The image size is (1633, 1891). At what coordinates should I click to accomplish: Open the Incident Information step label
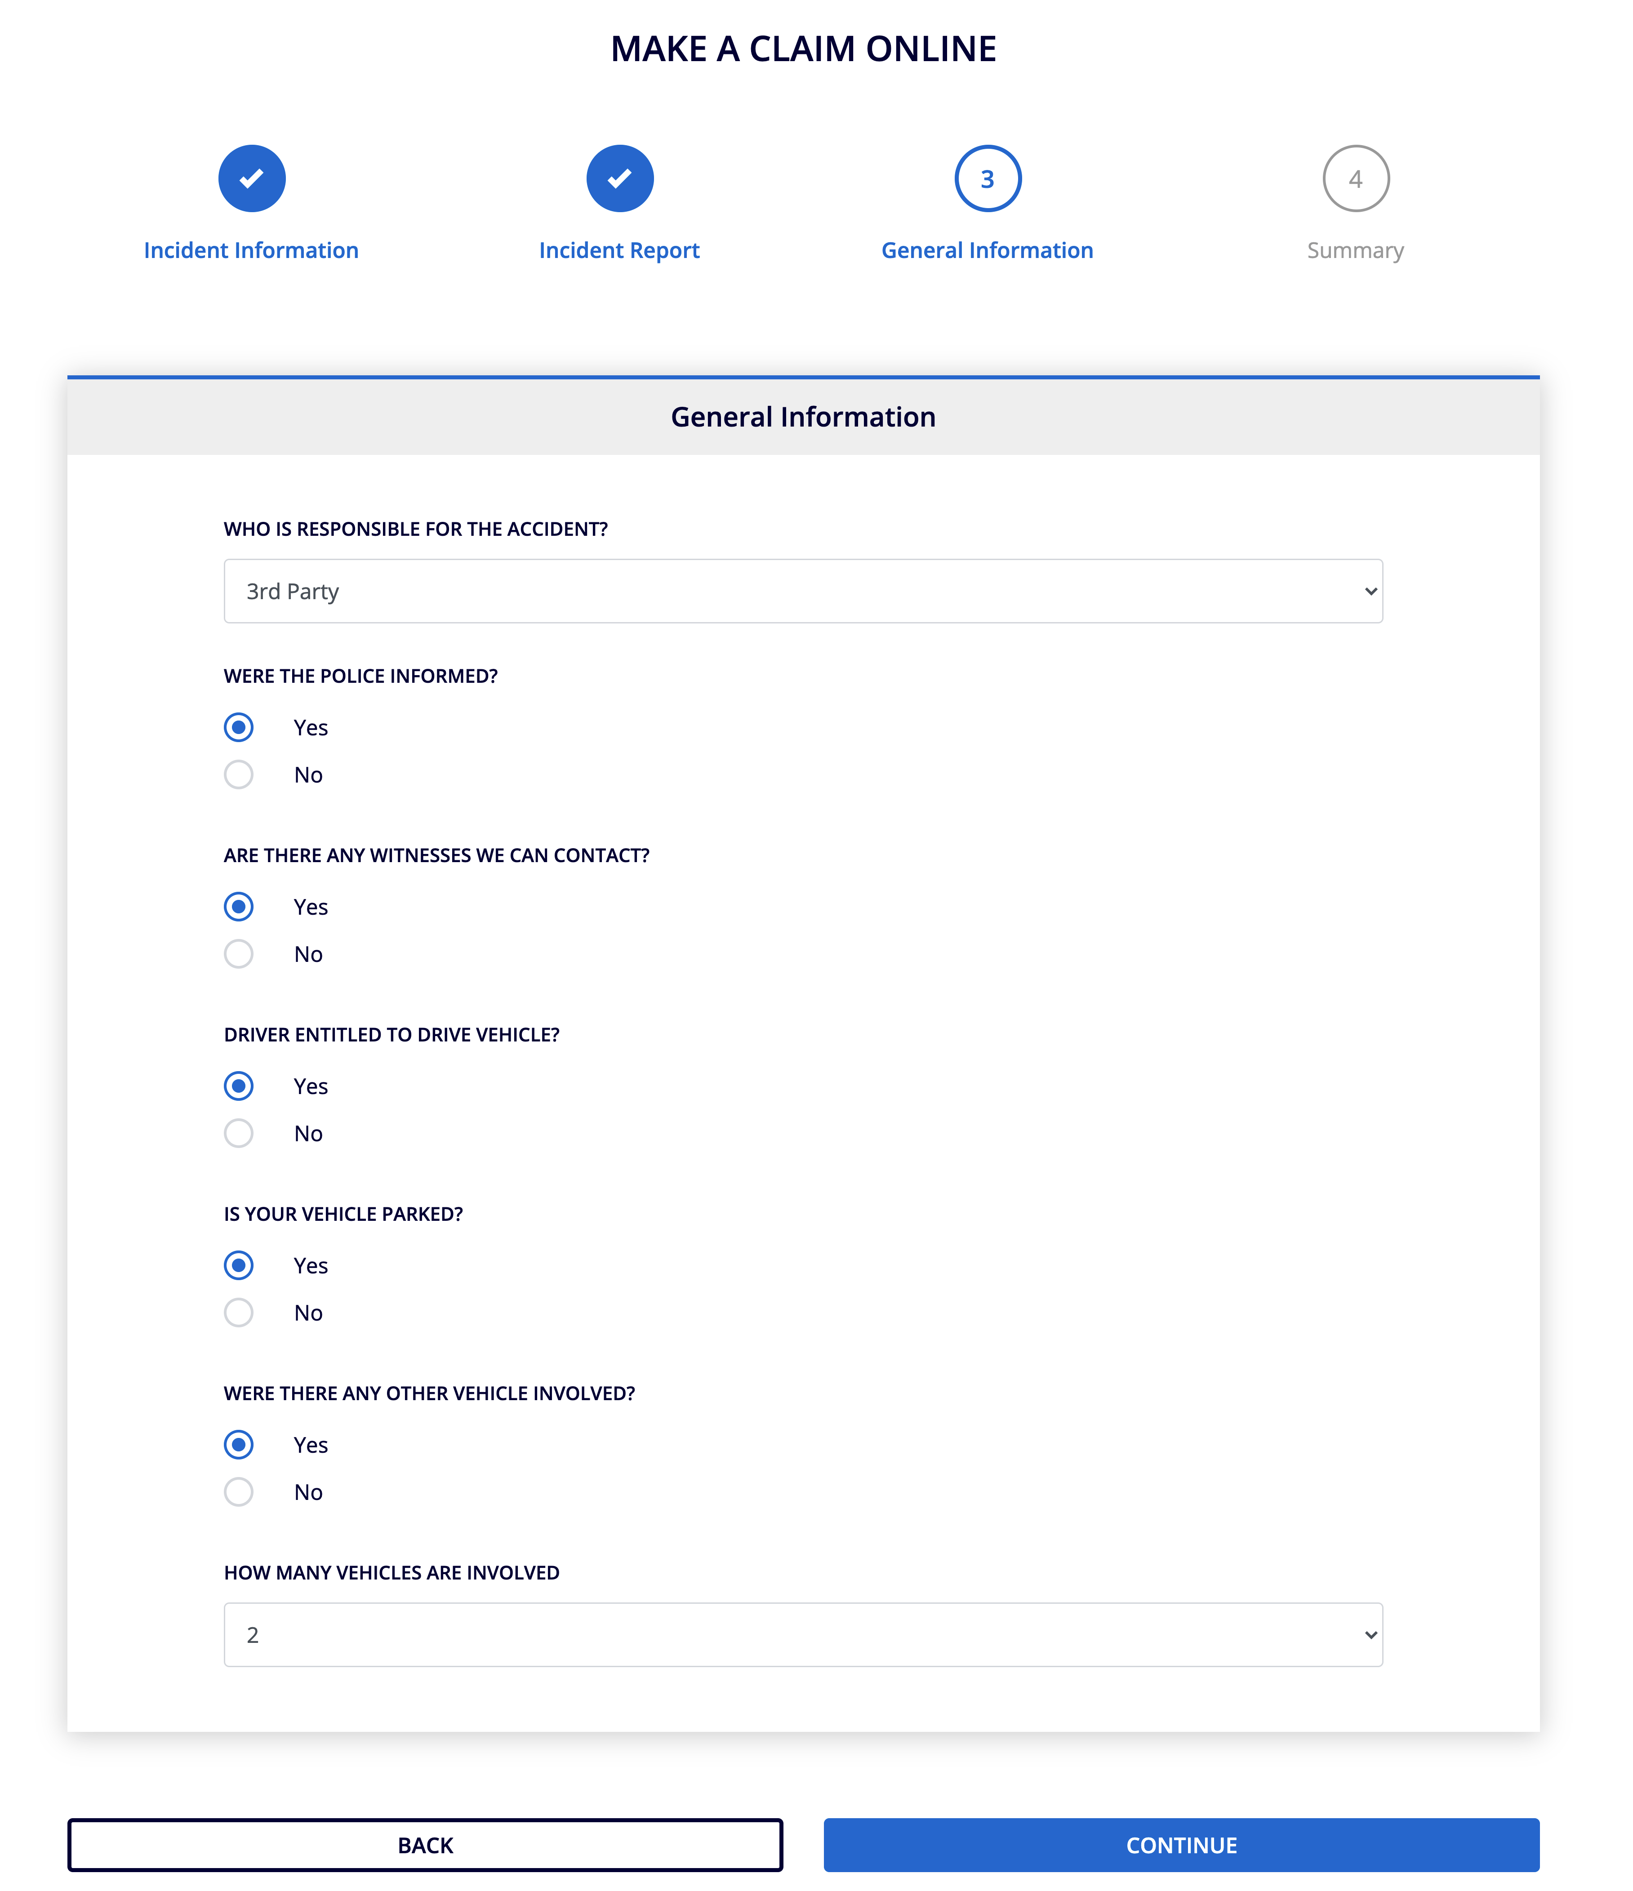click(x=251, y=250)
